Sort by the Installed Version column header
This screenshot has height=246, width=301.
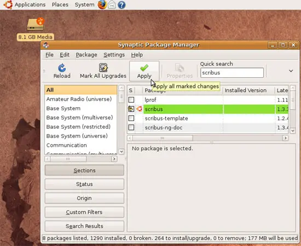(x=248, y=90)
